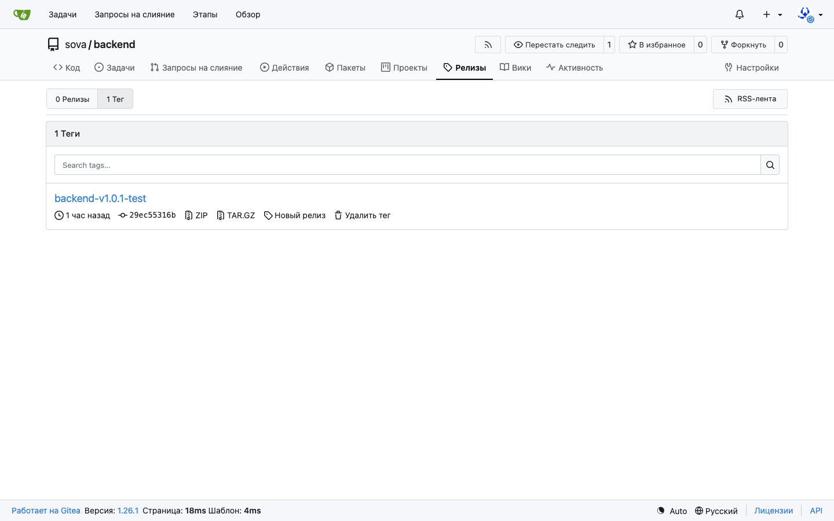Open the Gitea home logo
834x521 pixels.
pyautogui.click(x=22, y=14)
